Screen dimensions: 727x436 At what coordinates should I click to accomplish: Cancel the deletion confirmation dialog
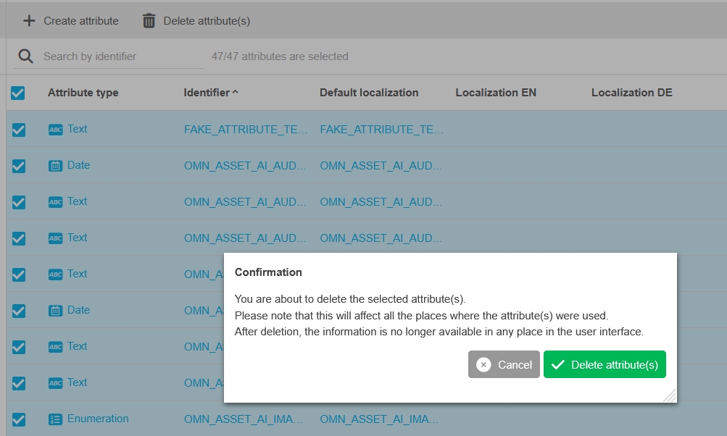point(504,365)
